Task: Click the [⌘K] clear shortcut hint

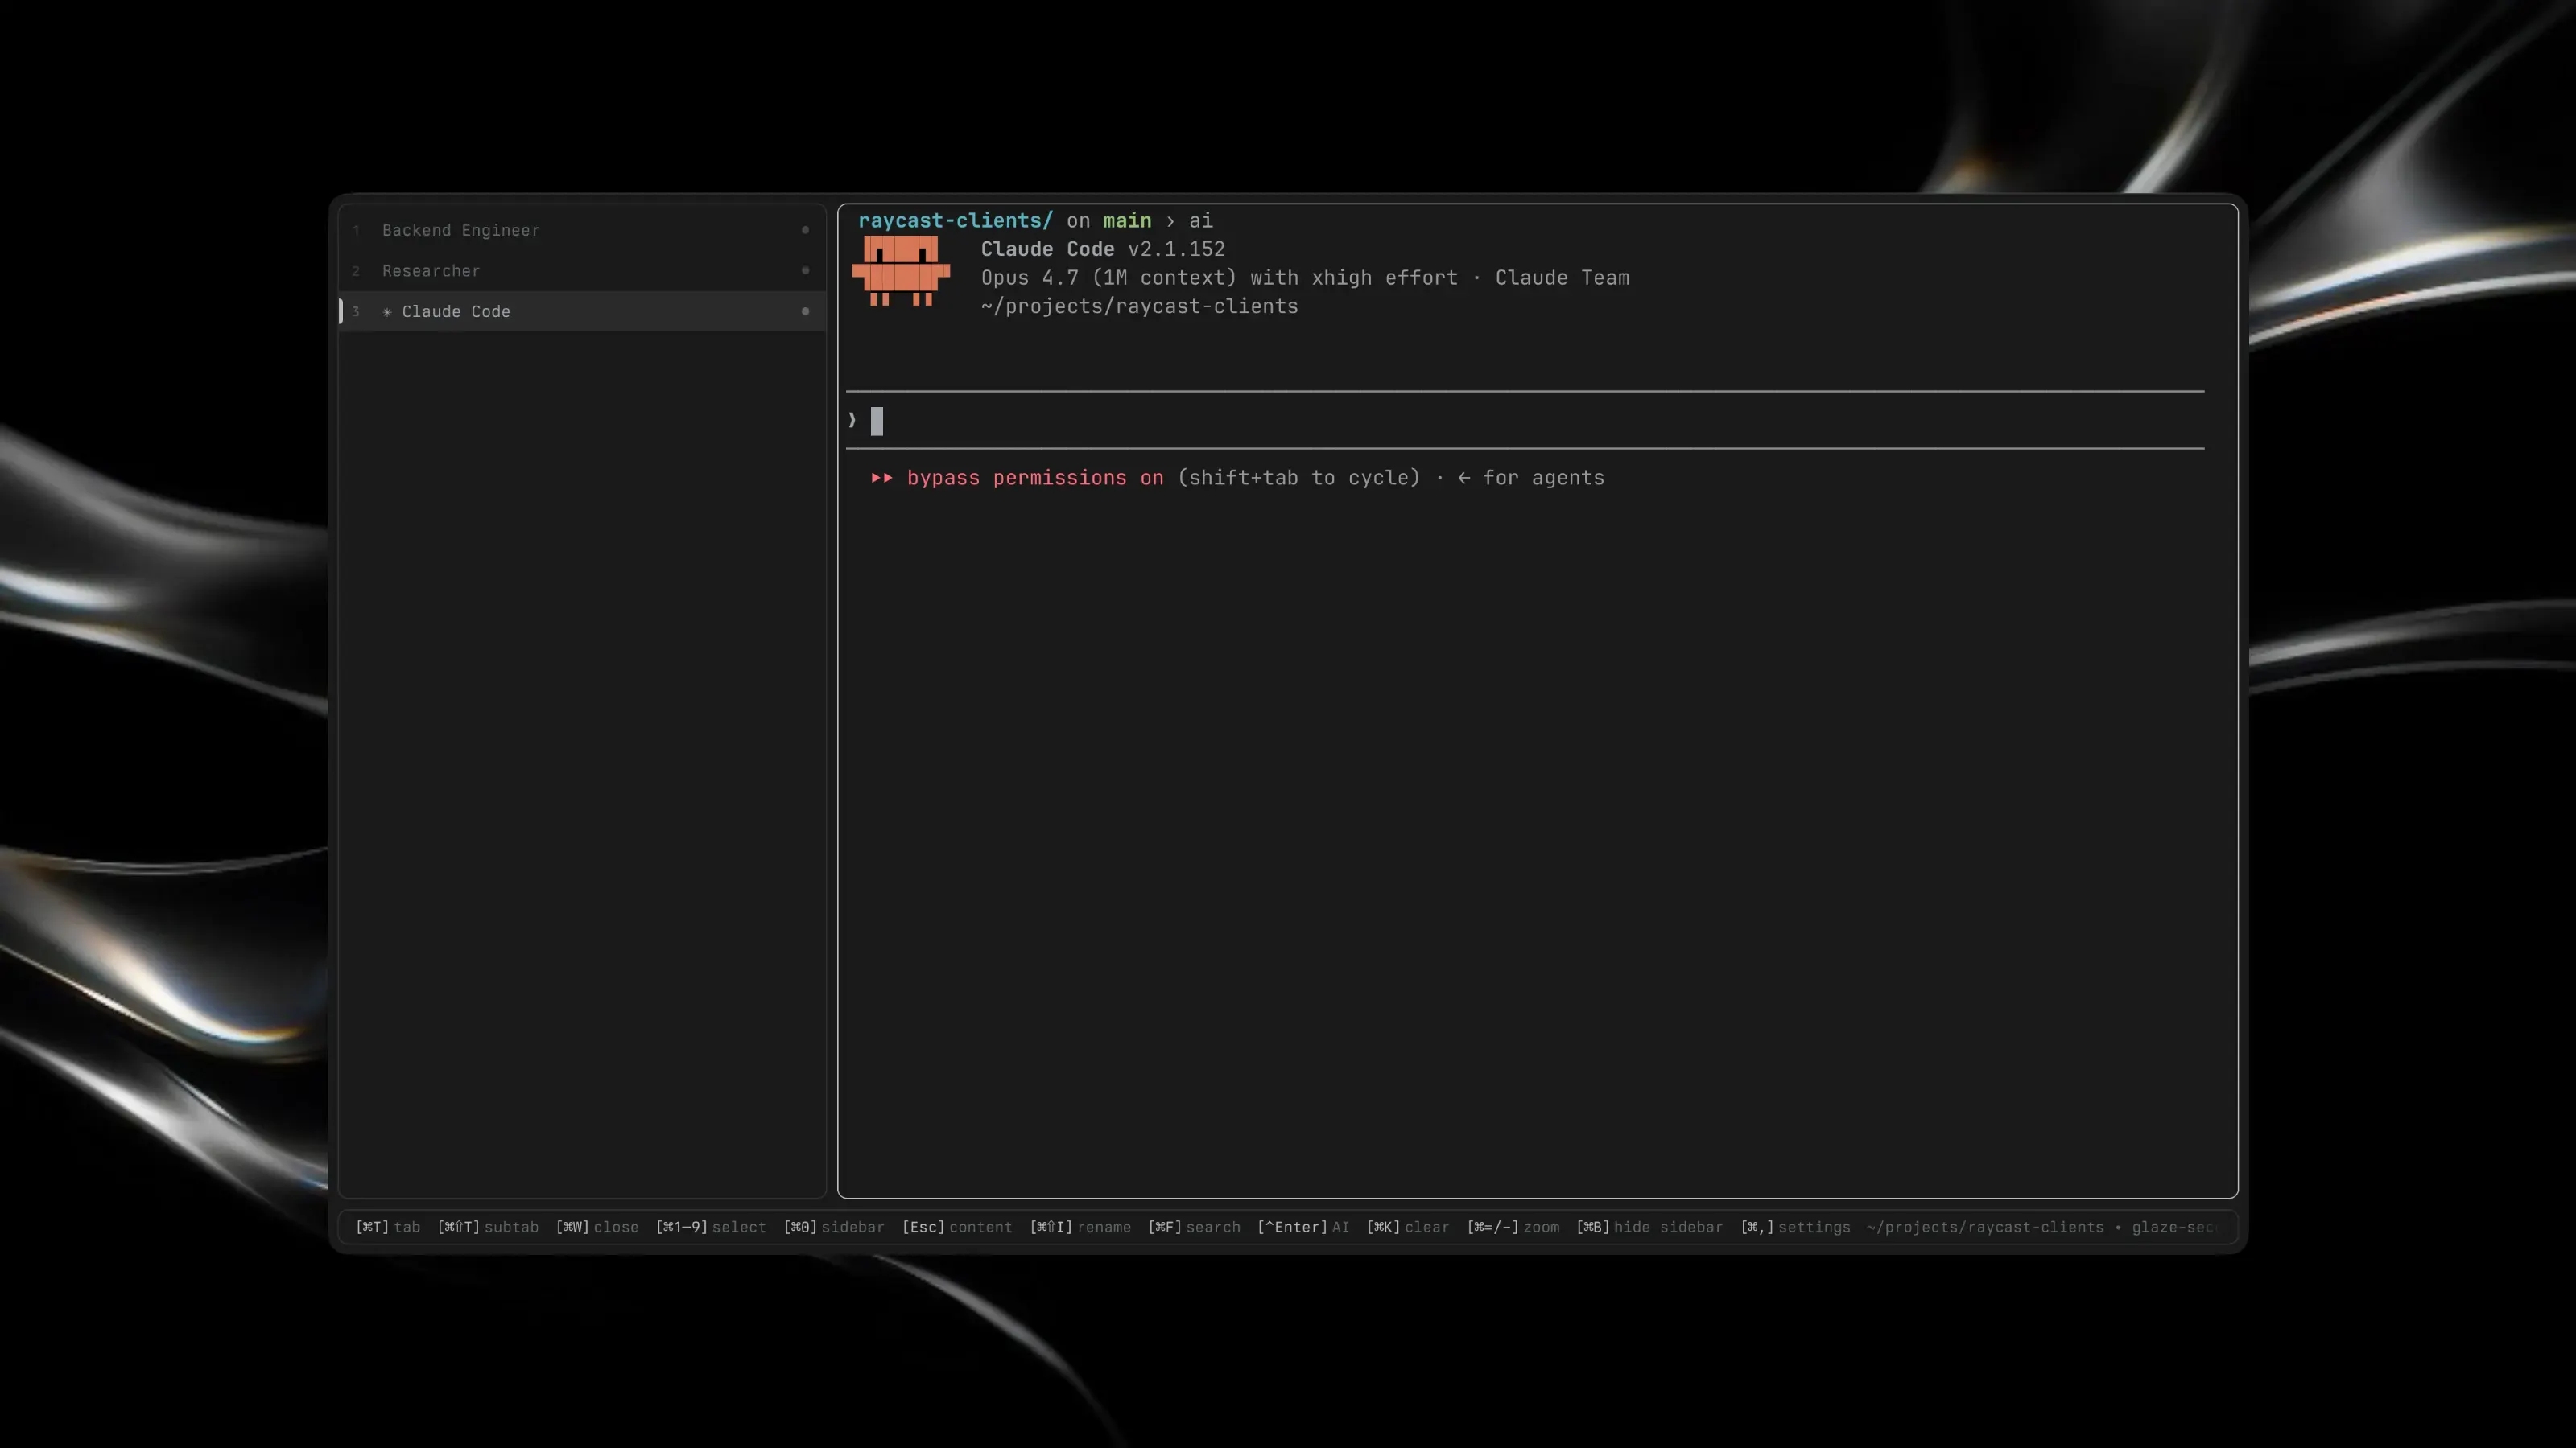Action: (1408, 1227)
